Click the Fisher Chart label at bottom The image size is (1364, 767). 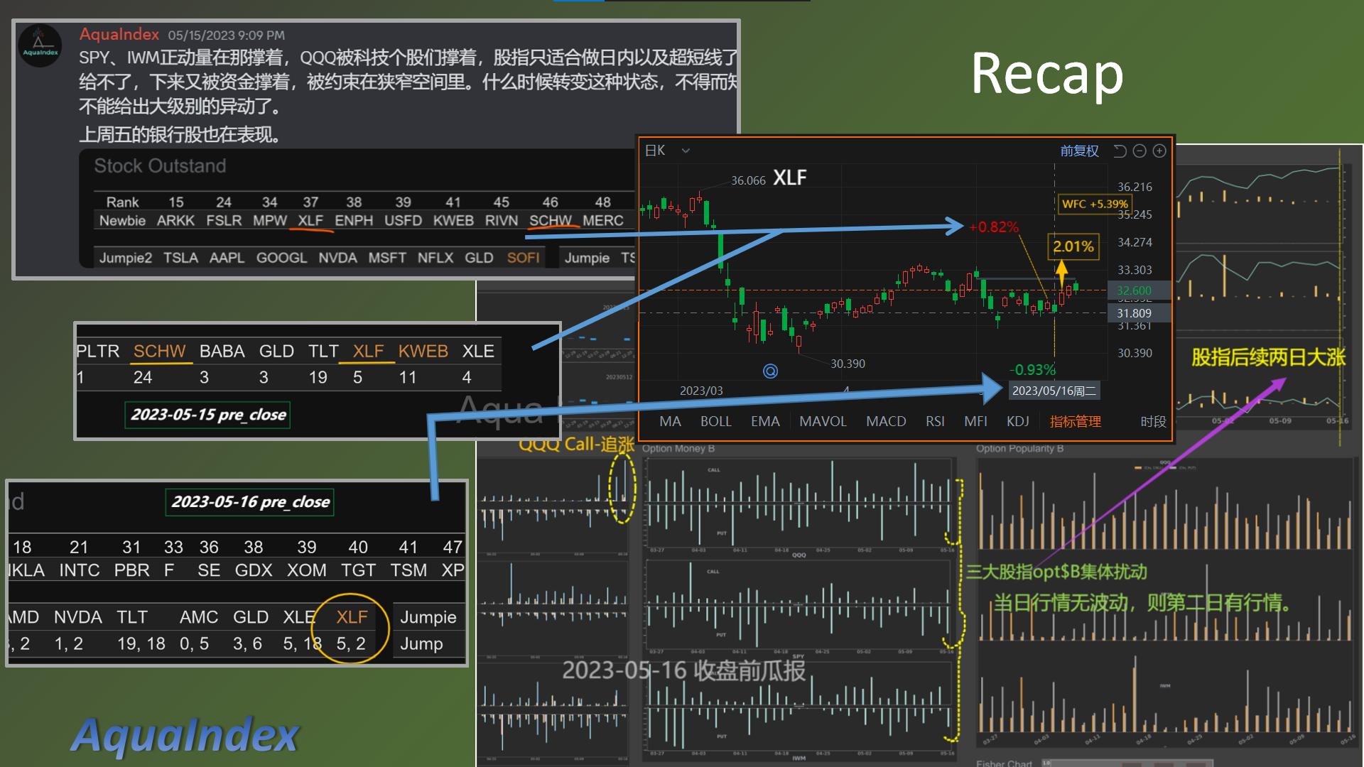[1004, 763]
